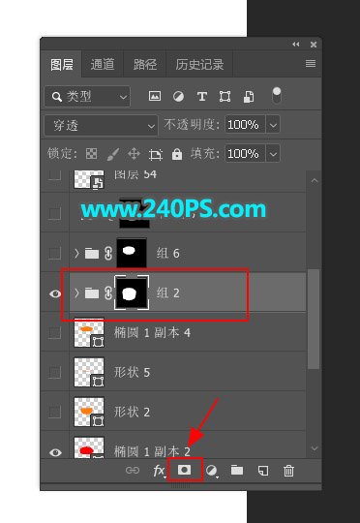Image resolution: width=360 pixels, height=523 pixels.
Task: Switch to the 通道 tab
Action: (103, 64)
